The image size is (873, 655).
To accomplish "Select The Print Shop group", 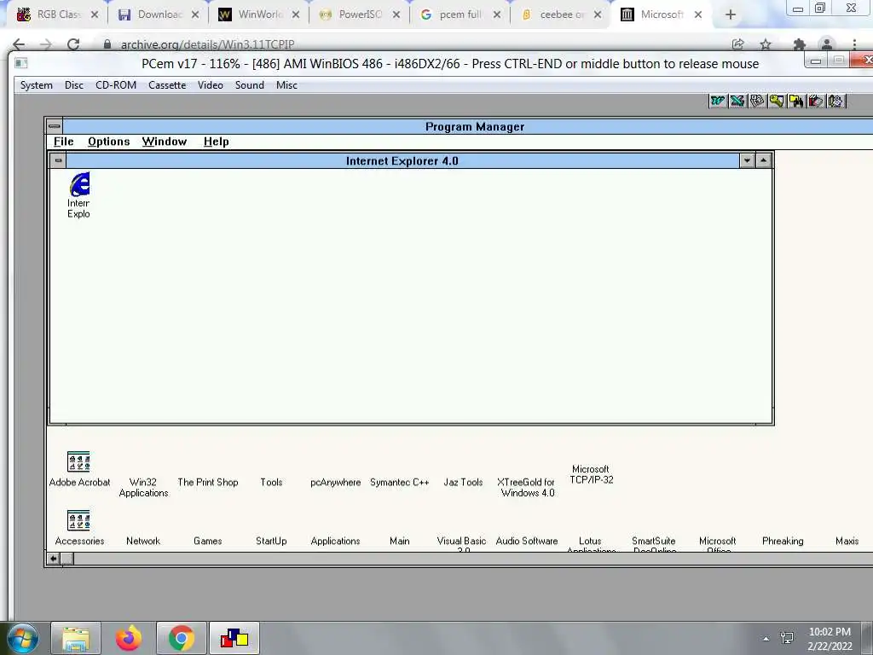I will click(x=208, y=483).
